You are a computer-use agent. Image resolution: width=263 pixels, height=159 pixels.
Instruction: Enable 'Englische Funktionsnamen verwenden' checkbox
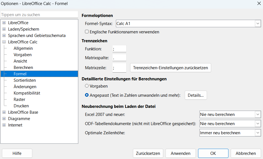click(x=87, y=32)
